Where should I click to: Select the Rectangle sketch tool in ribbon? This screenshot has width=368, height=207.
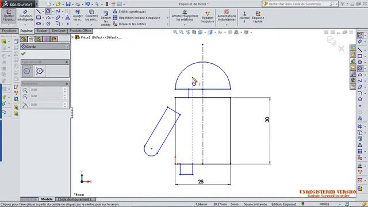click(x=39, y=18)
